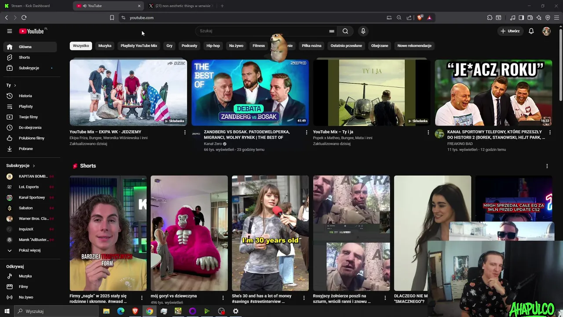The height and width of the screenshot is (317, 563).
Task: Bookmark this page icon
Action: point(112,18)
